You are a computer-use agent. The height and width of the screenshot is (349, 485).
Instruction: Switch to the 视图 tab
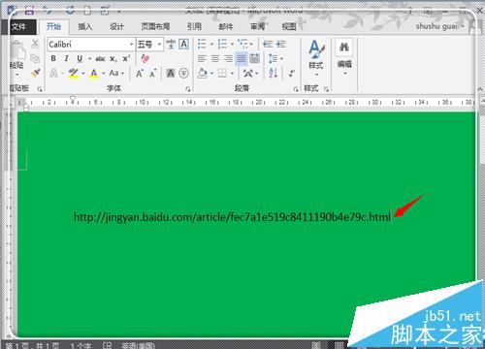click(x=289, y=26)
